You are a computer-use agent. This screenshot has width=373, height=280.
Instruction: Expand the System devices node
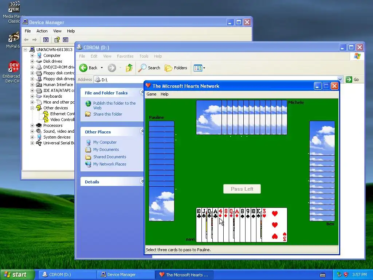point(32,137)
